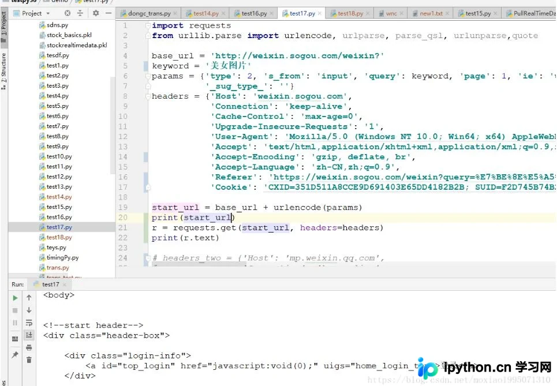Image resolution: width=557 pixels, height=386 pixels.
Task: Click the Restore layout icon in Run panel
Action: pos(15,339)
